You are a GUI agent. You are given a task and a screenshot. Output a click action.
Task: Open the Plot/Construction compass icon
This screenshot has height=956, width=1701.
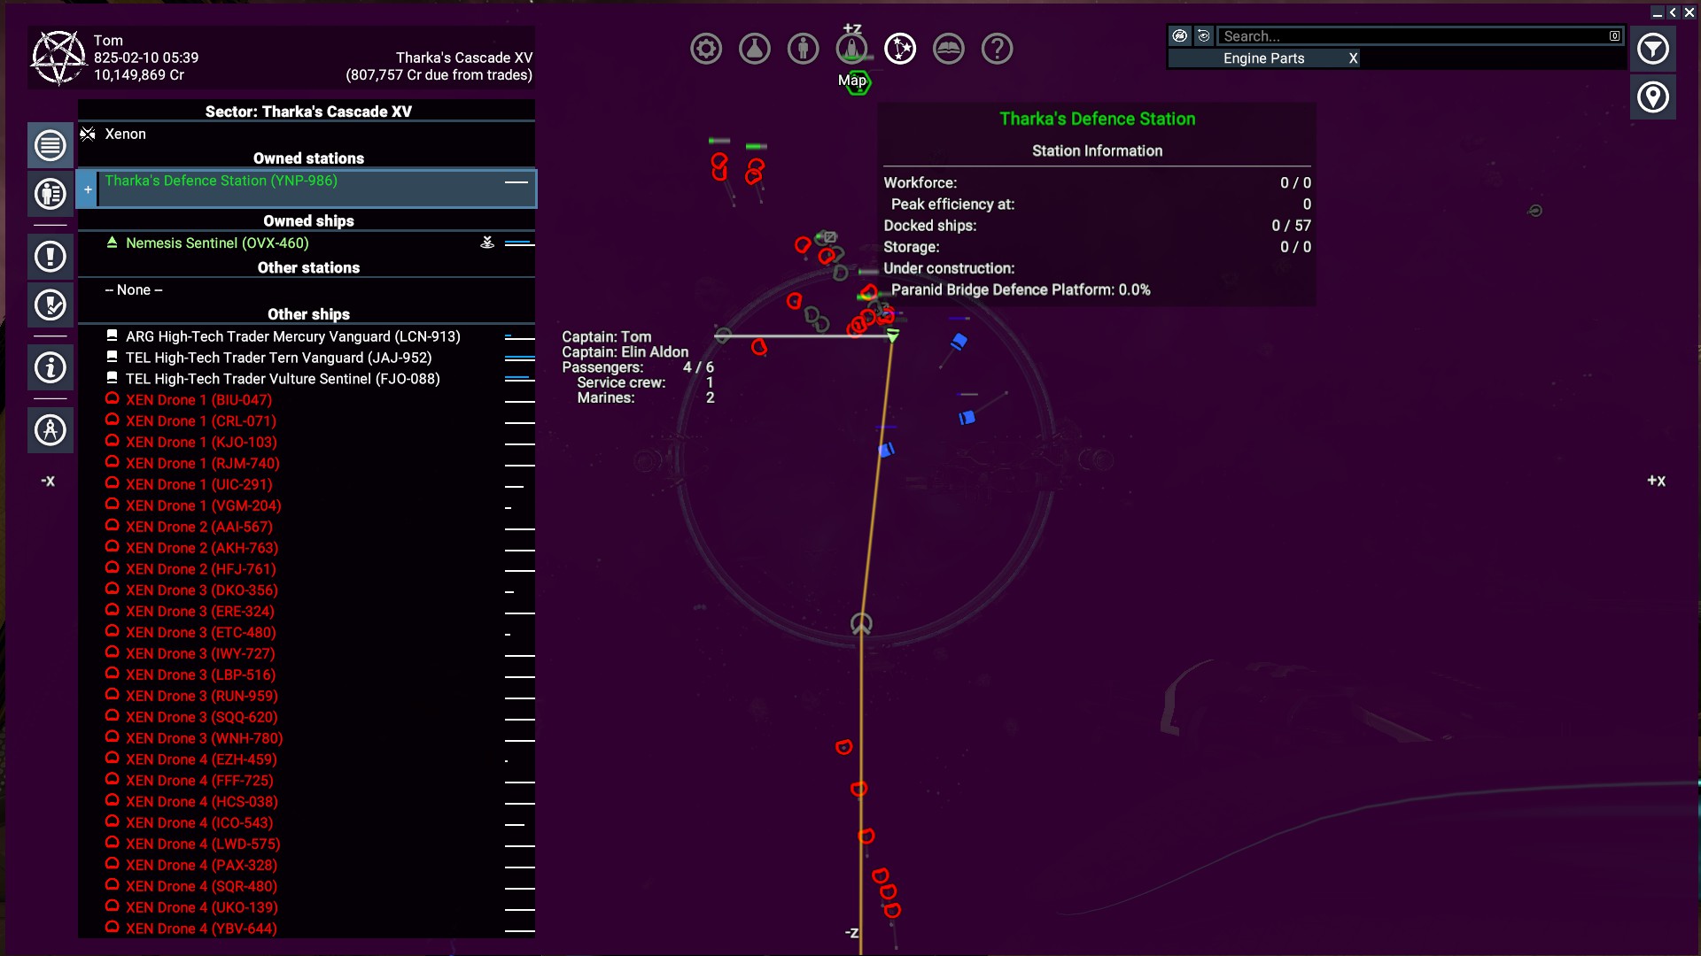click(50, 430)
